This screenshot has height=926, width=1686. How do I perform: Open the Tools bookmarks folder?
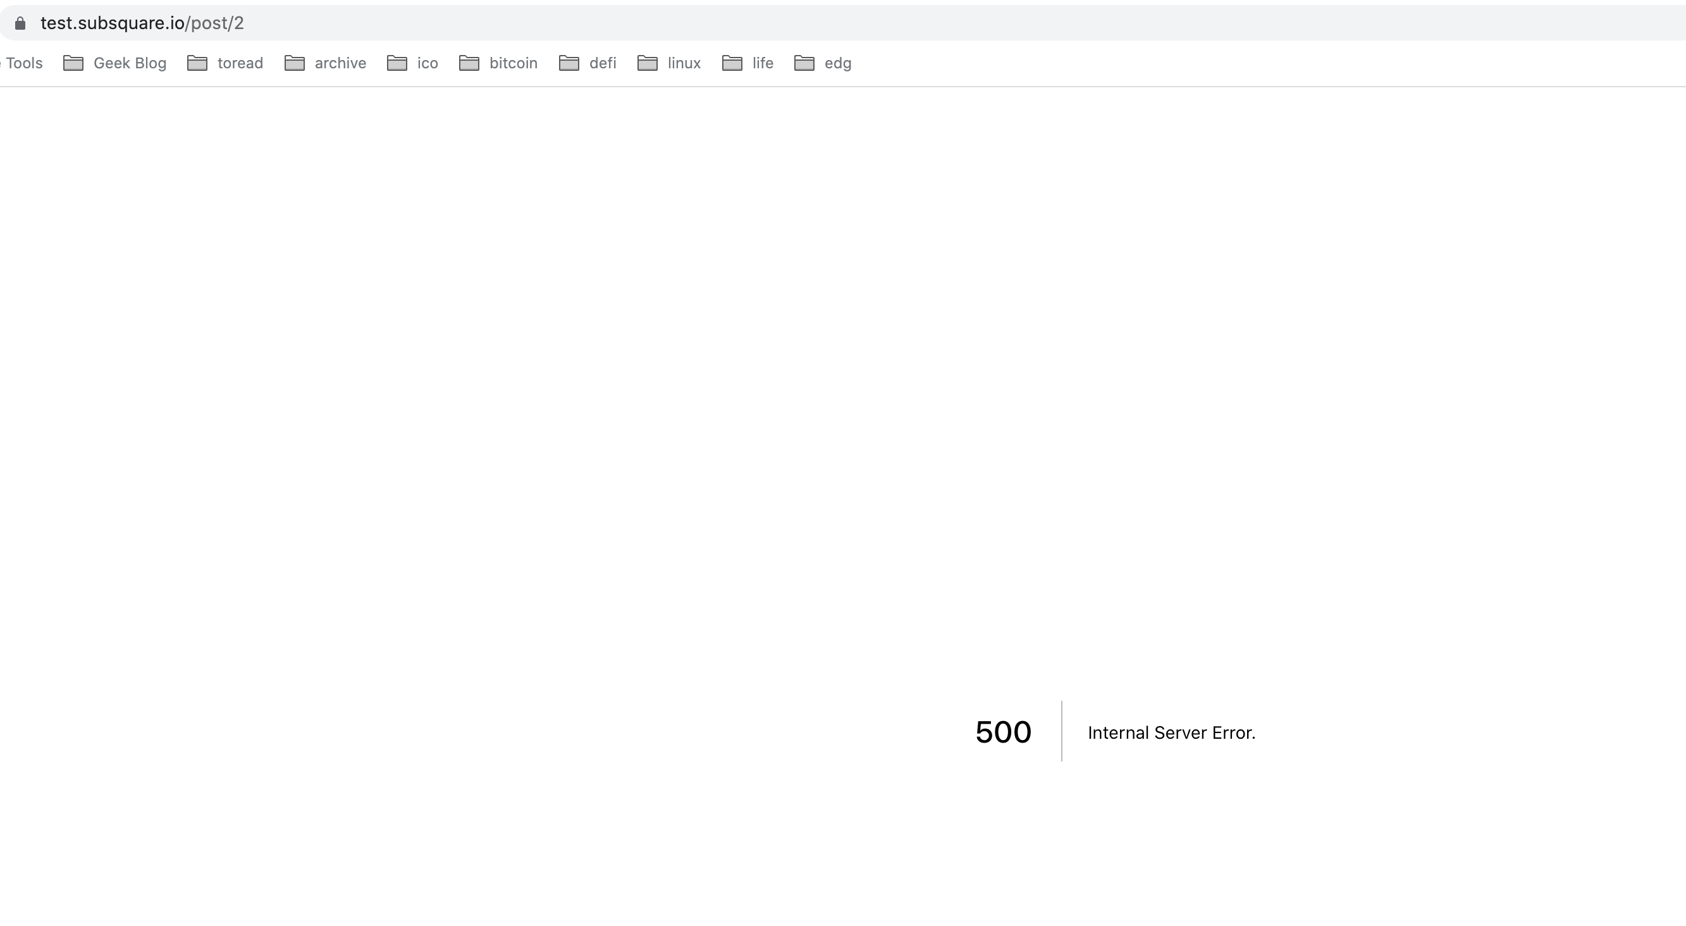click(x=24, y=63)
